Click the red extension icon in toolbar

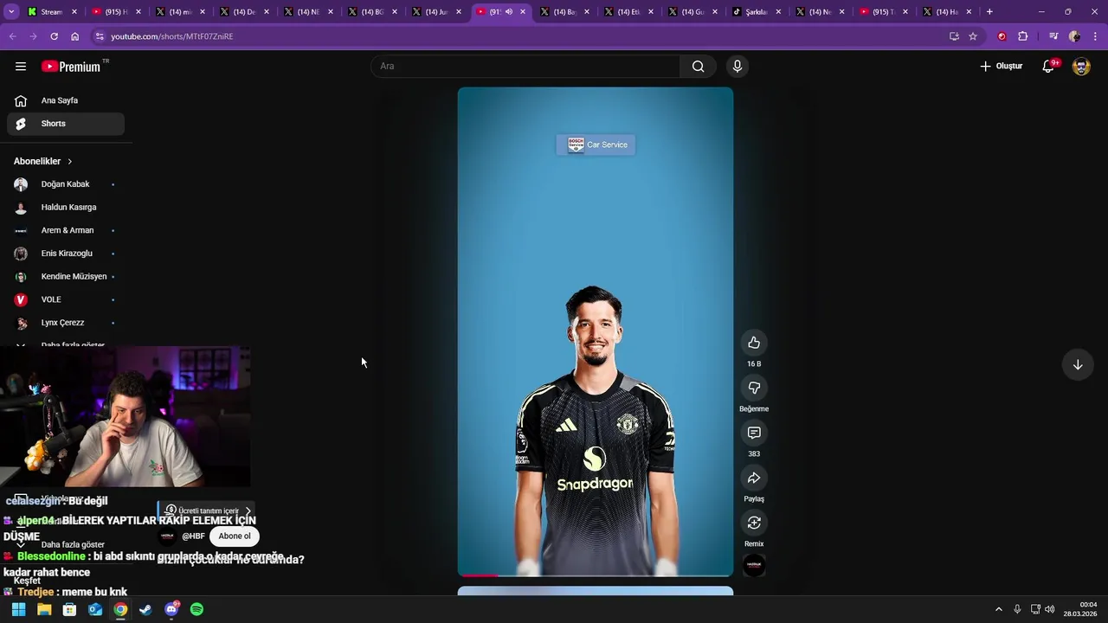pyautogui.click(x=1002, y=36)
